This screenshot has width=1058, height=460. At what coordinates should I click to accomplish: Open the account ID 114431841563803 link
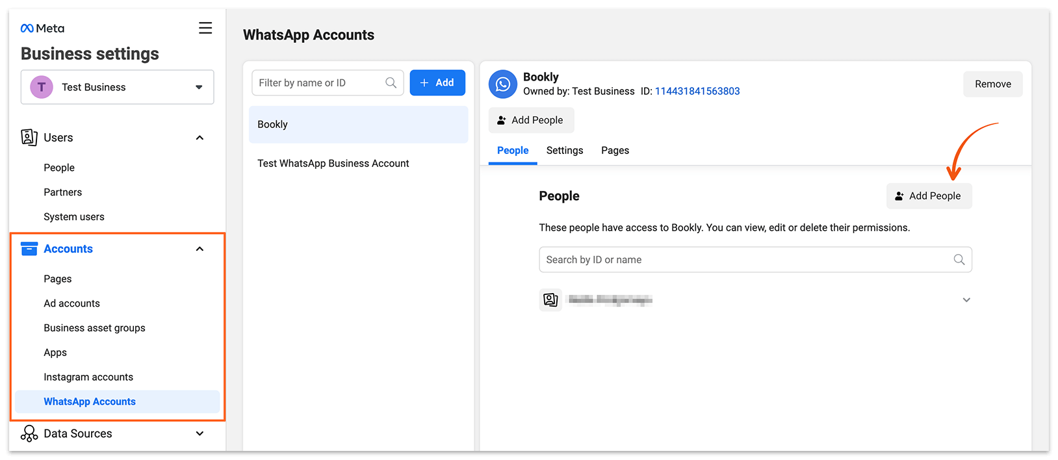(x=697, y=91)
